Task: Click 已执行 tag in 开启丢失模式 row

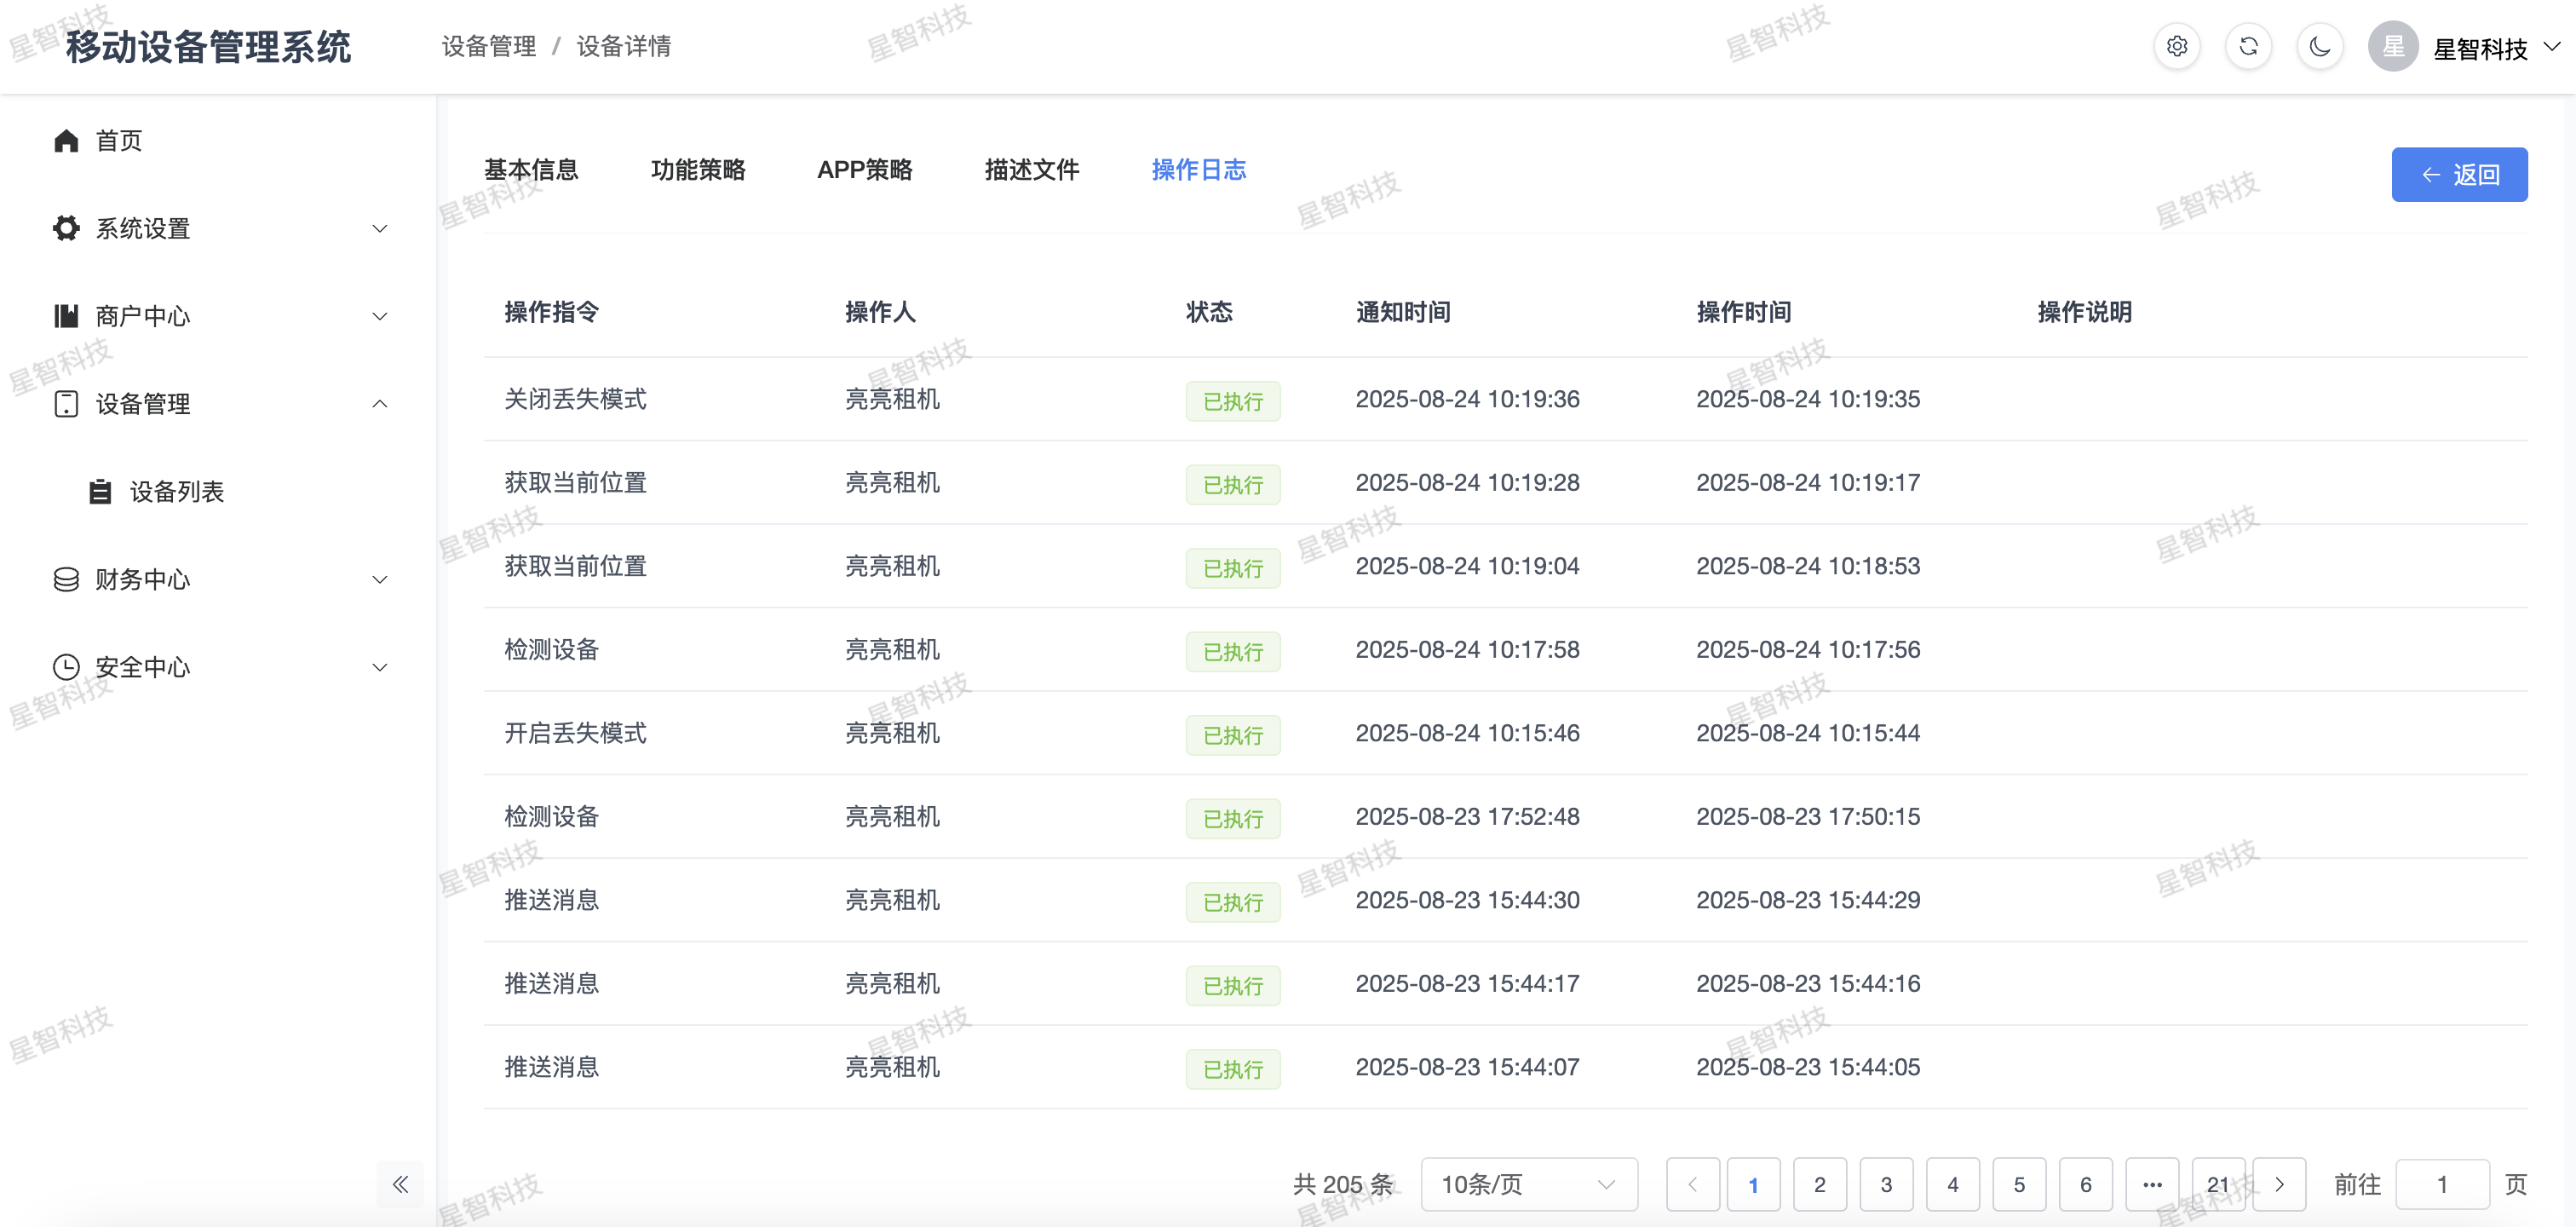Action: pos(1233,735)
